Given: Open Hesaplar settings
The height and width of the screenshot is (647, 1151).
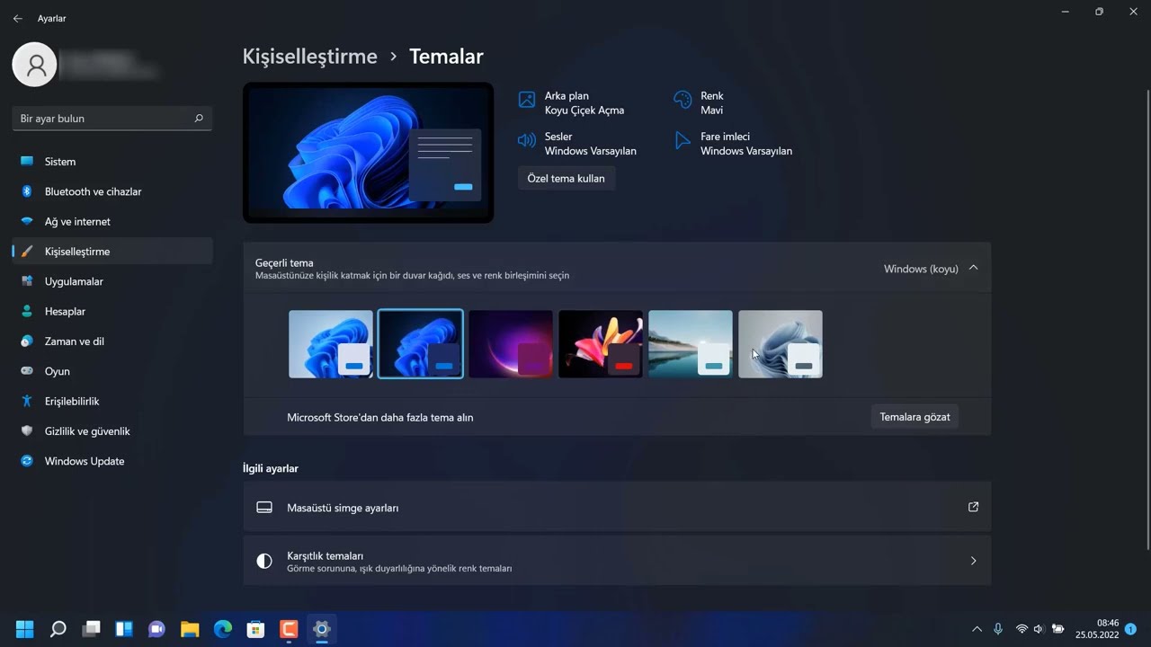Looking at the screenshot, I should (x=112, y=311).
